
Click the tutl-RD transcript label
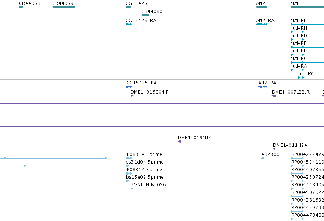pos(299,36)
